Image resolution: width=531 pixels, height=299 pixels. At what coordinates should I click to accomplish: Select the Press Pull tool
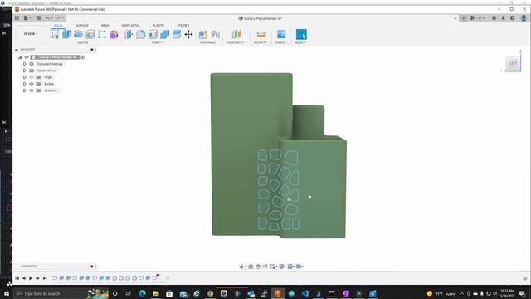tap(129, 34)
